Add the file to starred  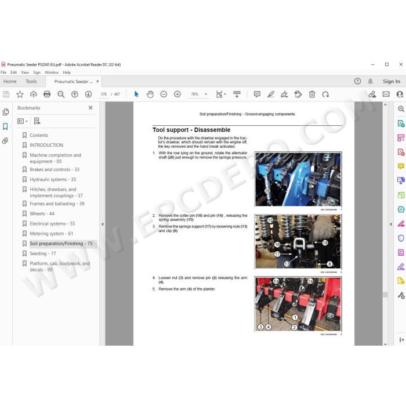(x=20, y=94)
